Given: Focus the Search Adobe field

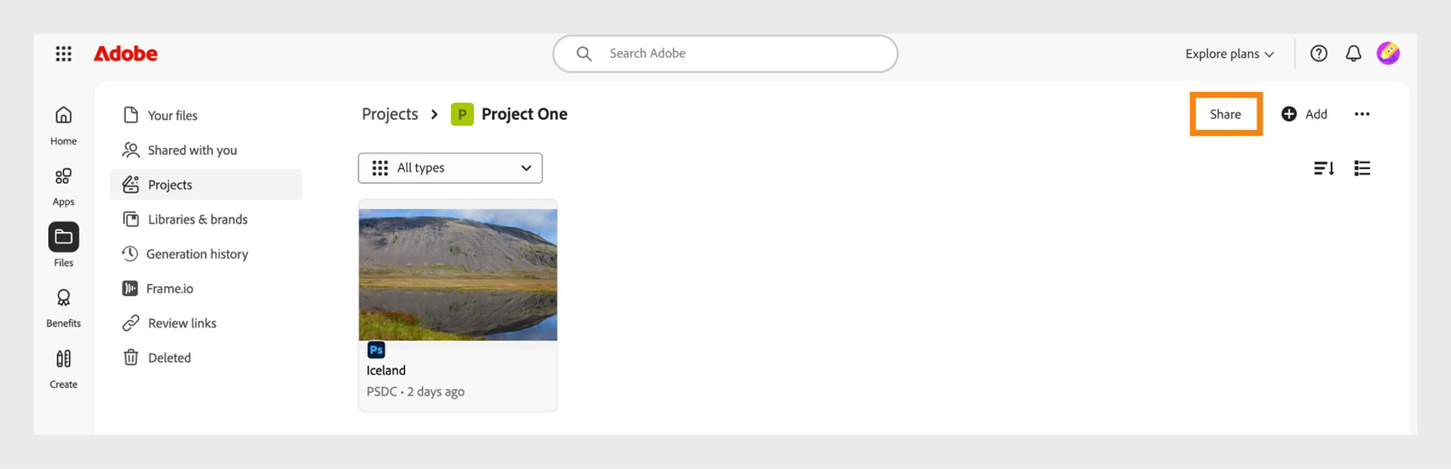Looking at the screenshot, I should (x=725, y=54).
